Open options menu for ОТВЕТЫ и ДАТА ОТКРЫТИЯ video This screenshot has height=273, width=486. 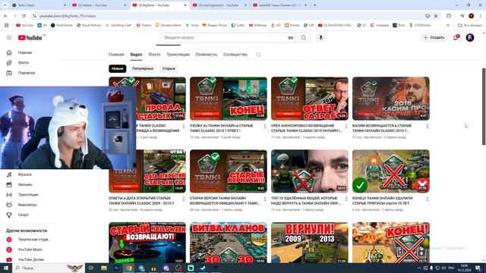[184, 199]
